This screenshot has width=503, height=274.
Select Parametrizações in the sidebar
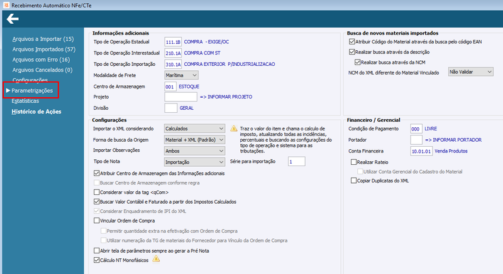click(32, 90)
